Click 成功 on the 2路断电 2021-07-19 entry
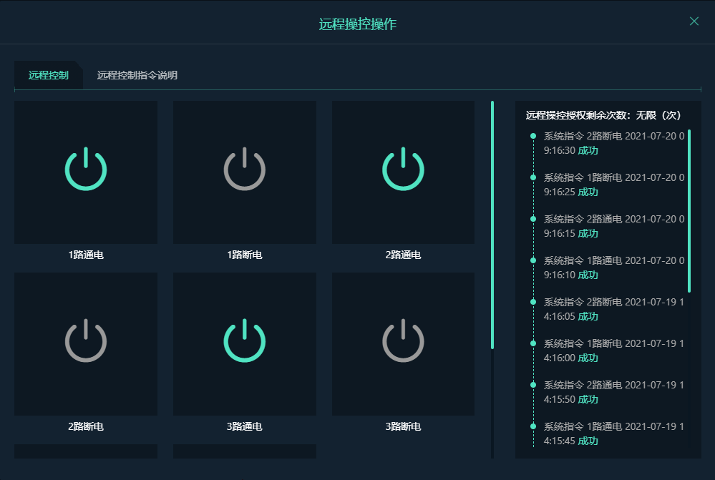715x480 pixels. click(586, 316)
